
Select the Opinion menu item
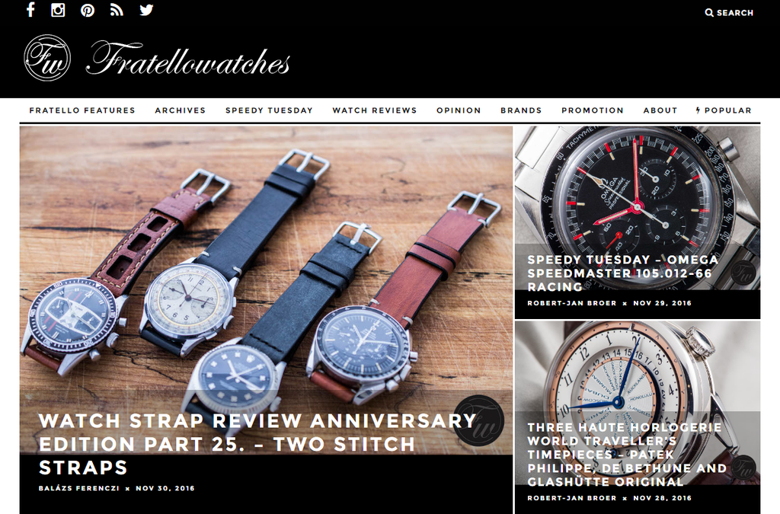click(x=459, y=110)
